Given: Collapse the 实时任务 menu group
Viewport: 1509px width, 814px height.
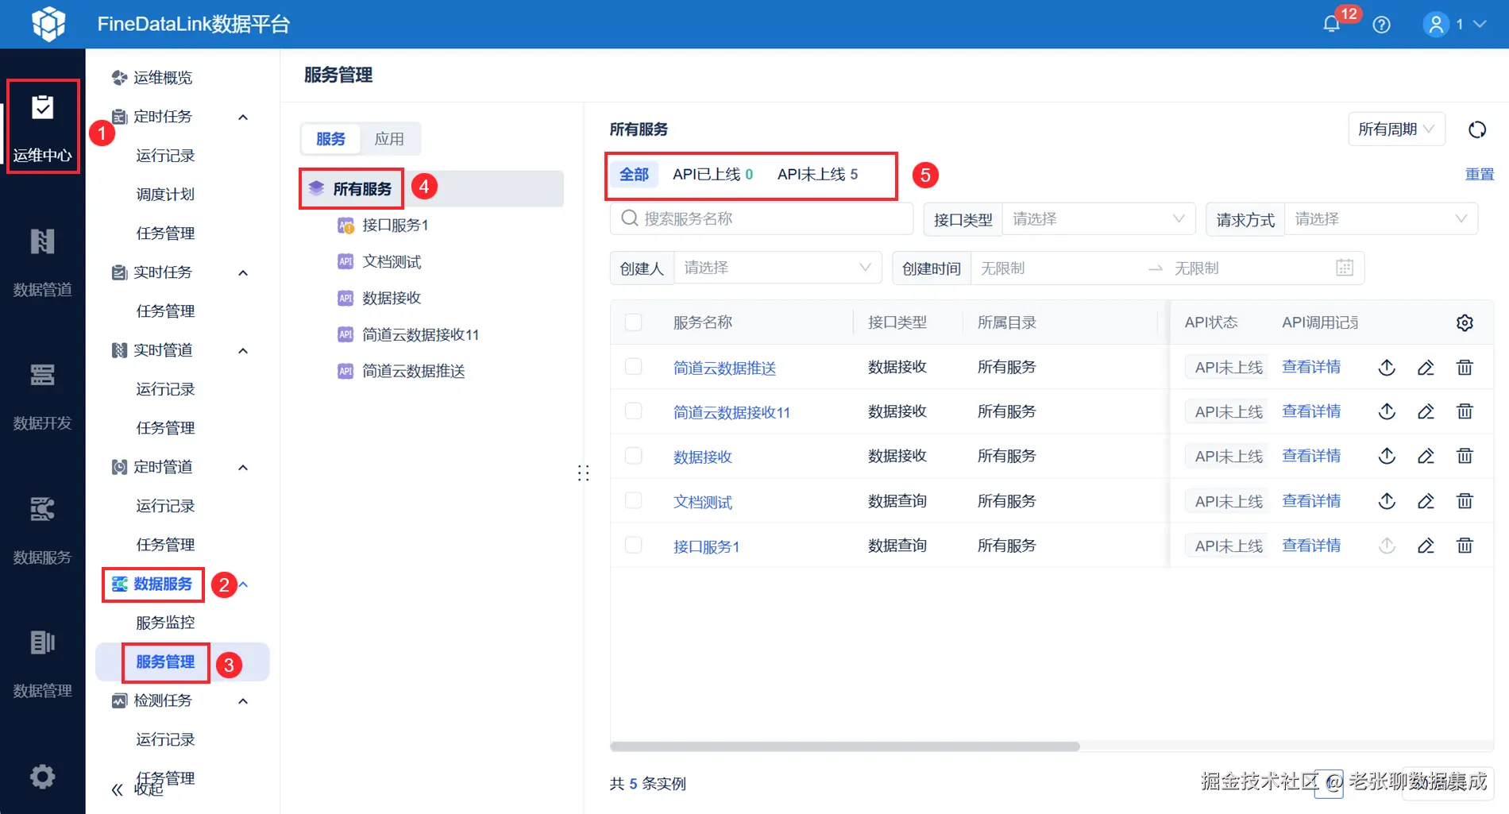Looking at the screenshot, I should tap(243, 273).
